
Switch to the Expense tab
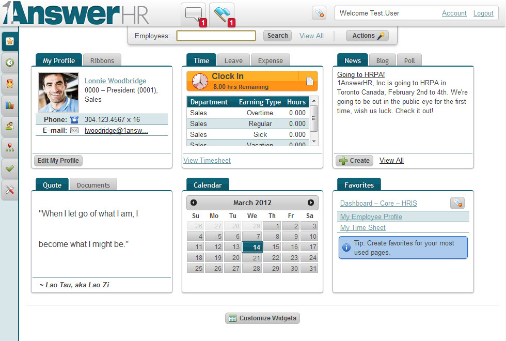(x=271, y=60)
